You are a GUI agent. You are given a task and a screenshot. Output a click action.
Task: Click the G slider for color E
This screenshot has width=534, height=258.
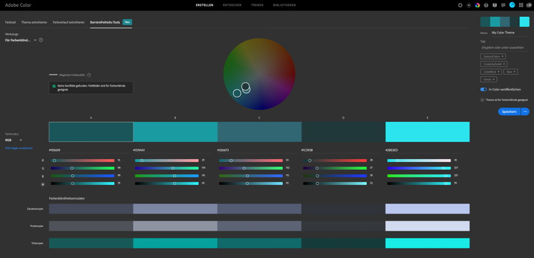click(x=419, y=168)
